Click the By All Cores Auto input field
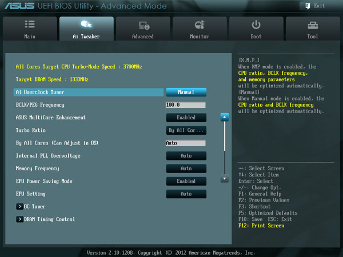The image size is (343, 257). [185, 143]
